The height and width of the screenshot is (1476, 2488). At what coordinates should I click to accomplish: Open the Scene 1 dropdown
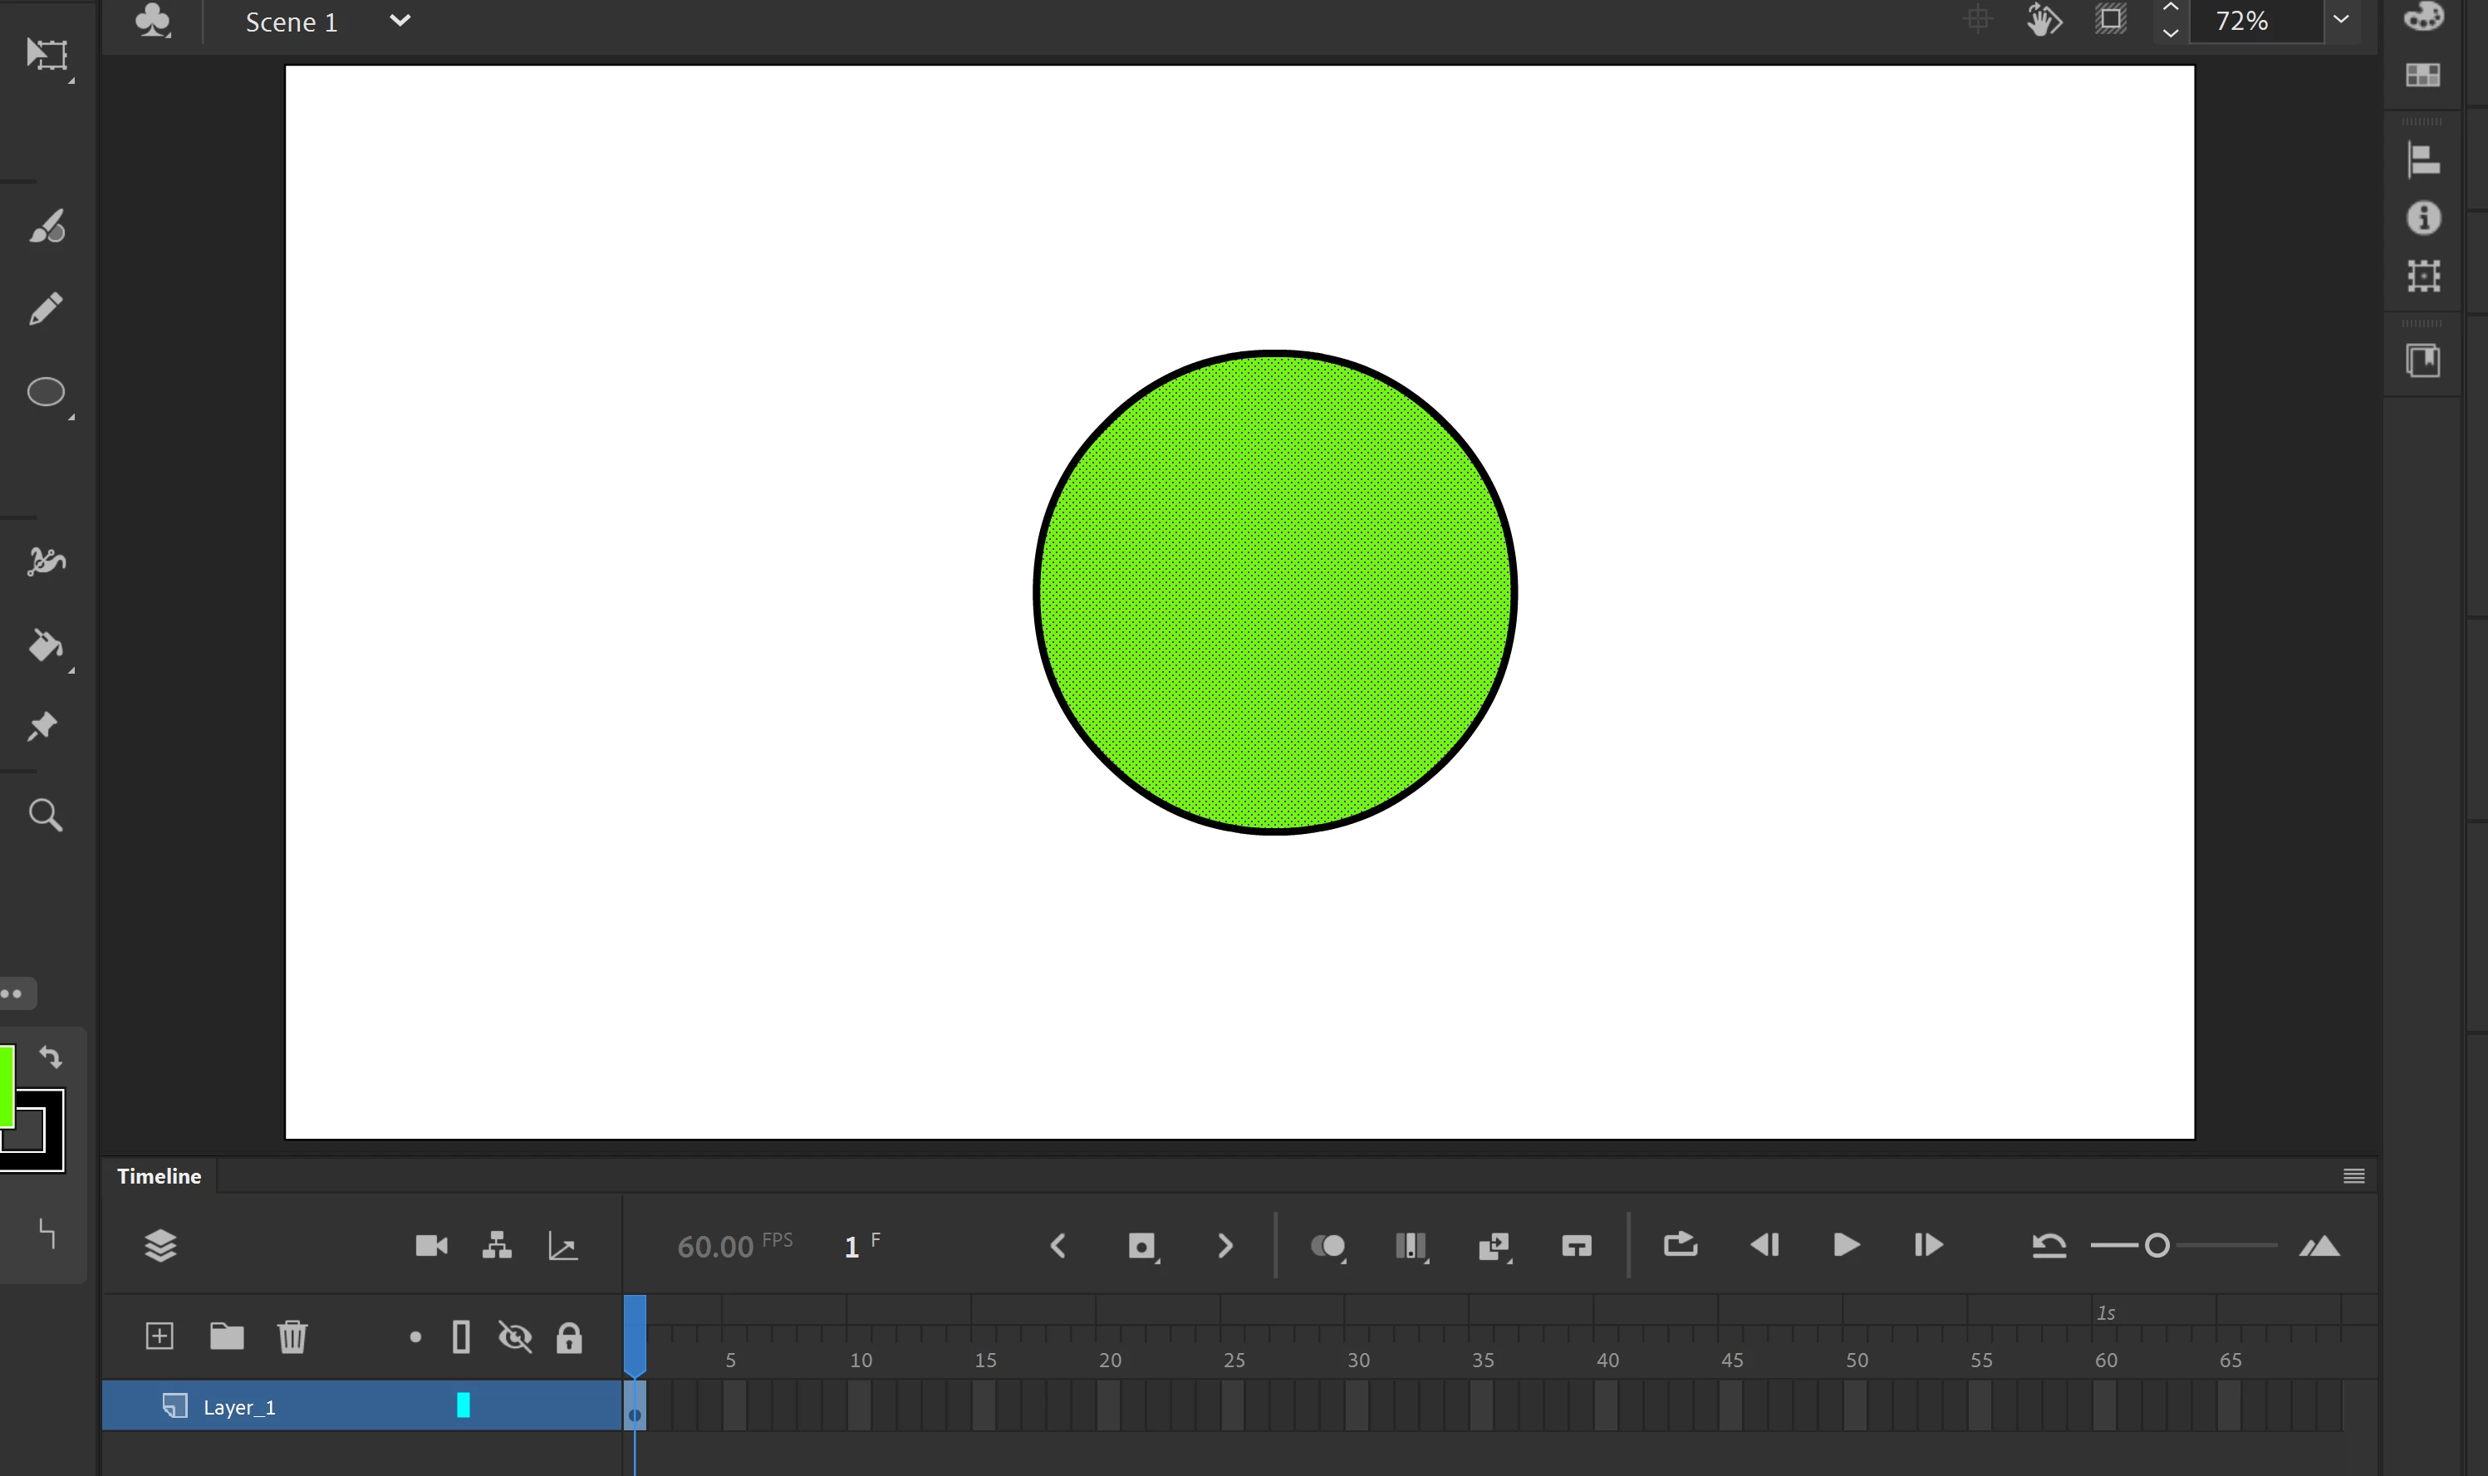(x=400, y=21)
